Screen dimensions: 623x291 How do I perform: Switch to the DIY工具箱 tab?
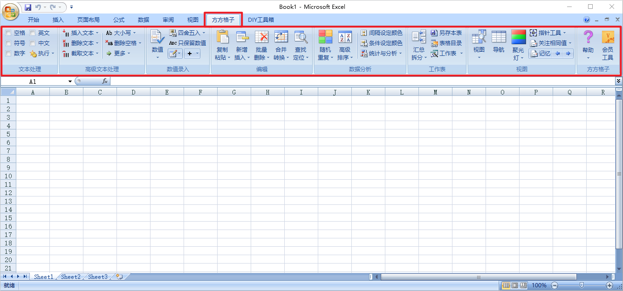tap(260, 20)
